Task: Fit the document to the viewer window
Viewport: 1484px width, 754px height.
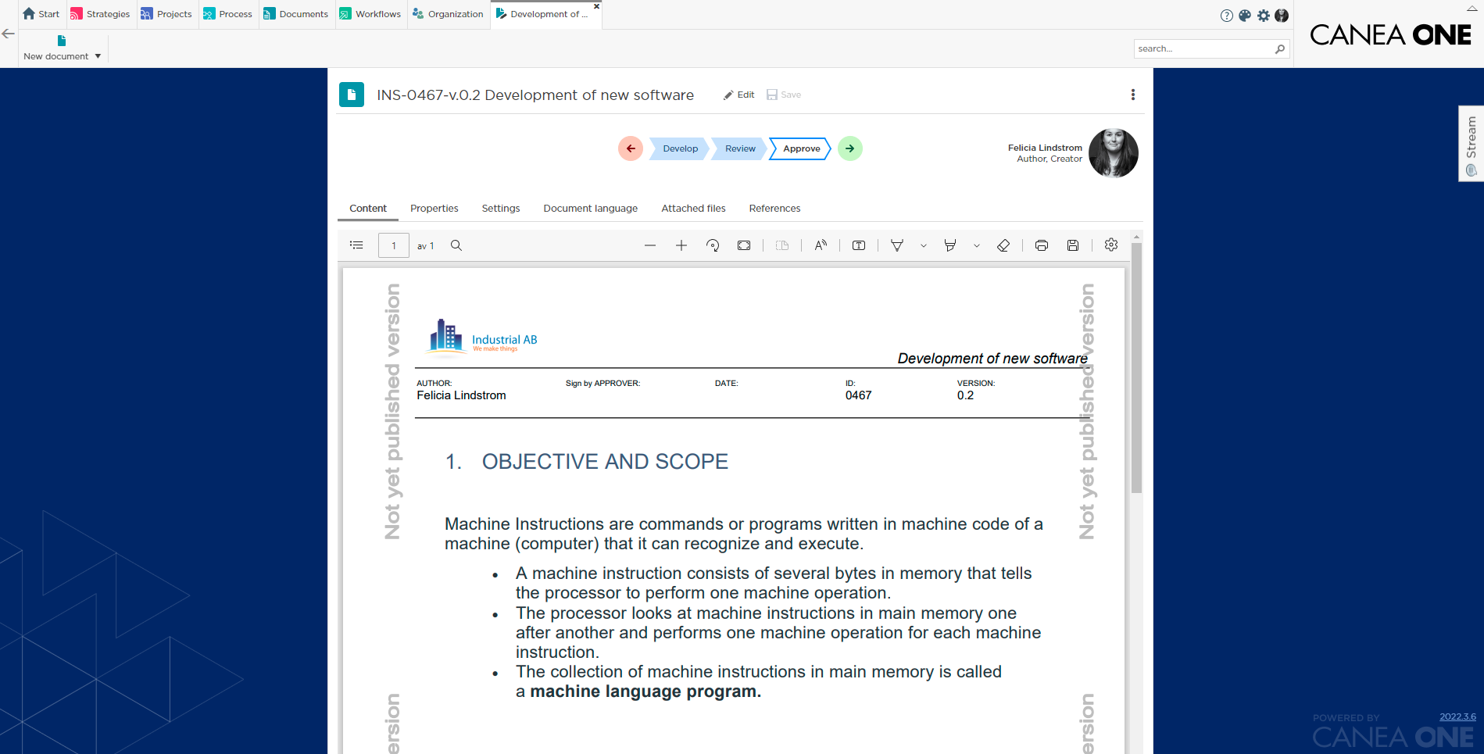Action: [743, 245]
